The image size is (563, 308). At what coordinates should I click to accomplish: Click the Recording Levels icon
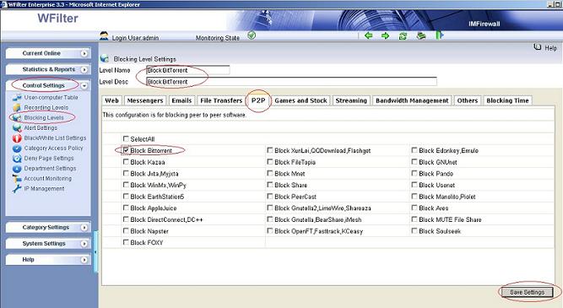17,107
